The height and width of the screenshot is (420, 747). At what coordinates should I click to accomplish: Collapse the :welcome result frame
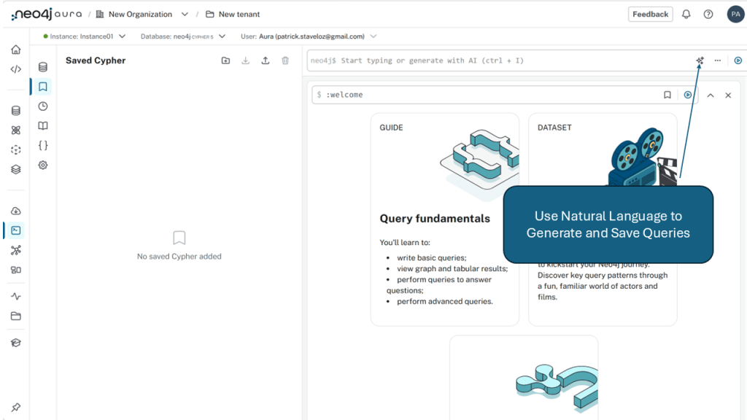[x=710, y=95]
